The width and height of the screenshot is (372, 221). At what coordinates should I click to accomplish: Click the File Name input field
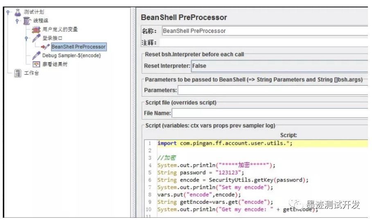tap(270, 113)
